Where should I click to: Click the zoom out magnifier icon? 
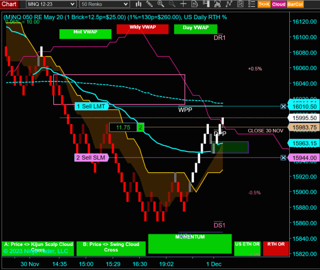[x=172, y=4]
